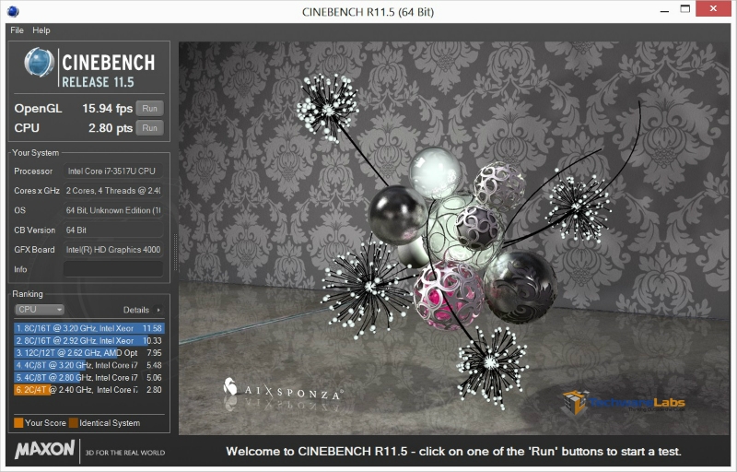
Task: Run the CPU benchmark test
Action: [x=149, y=128]
